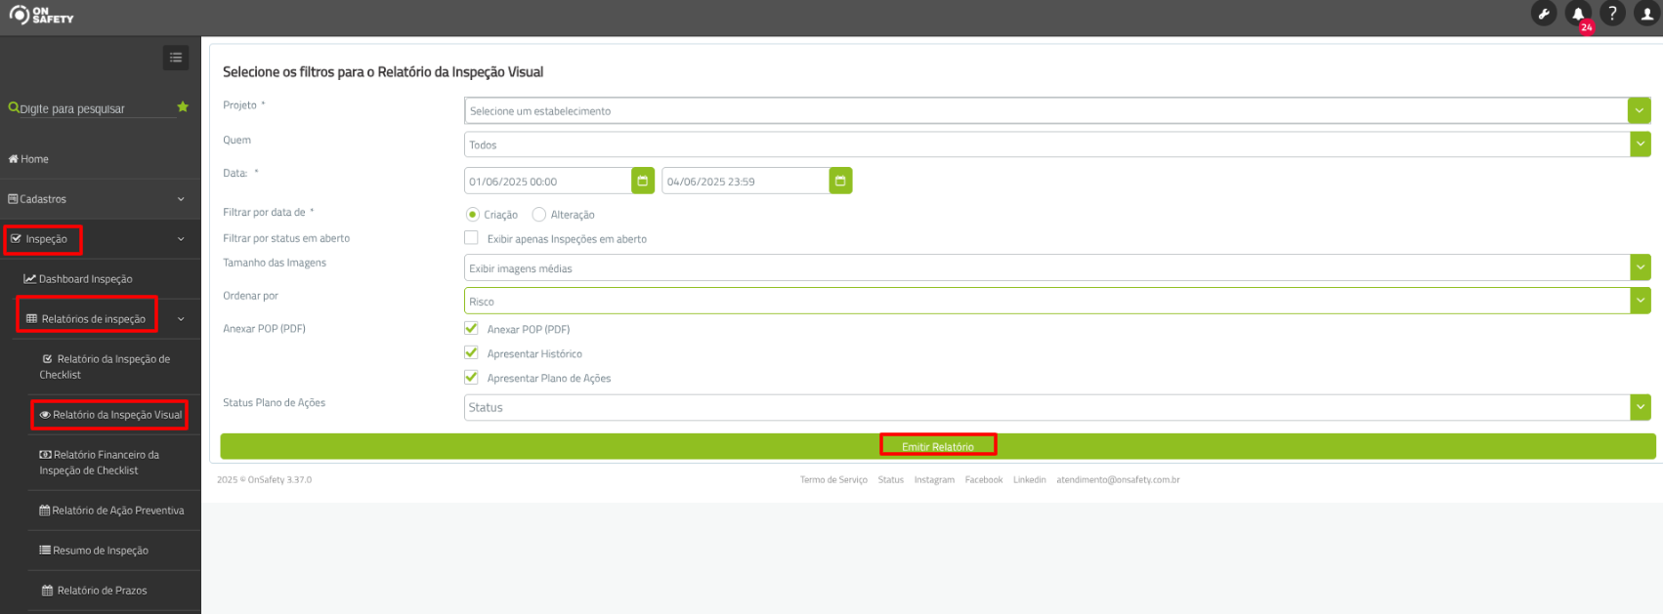Open Relatórios de inspeção submenu
The width and height of the screenshot is (1663, 614).
coord(87,319)
